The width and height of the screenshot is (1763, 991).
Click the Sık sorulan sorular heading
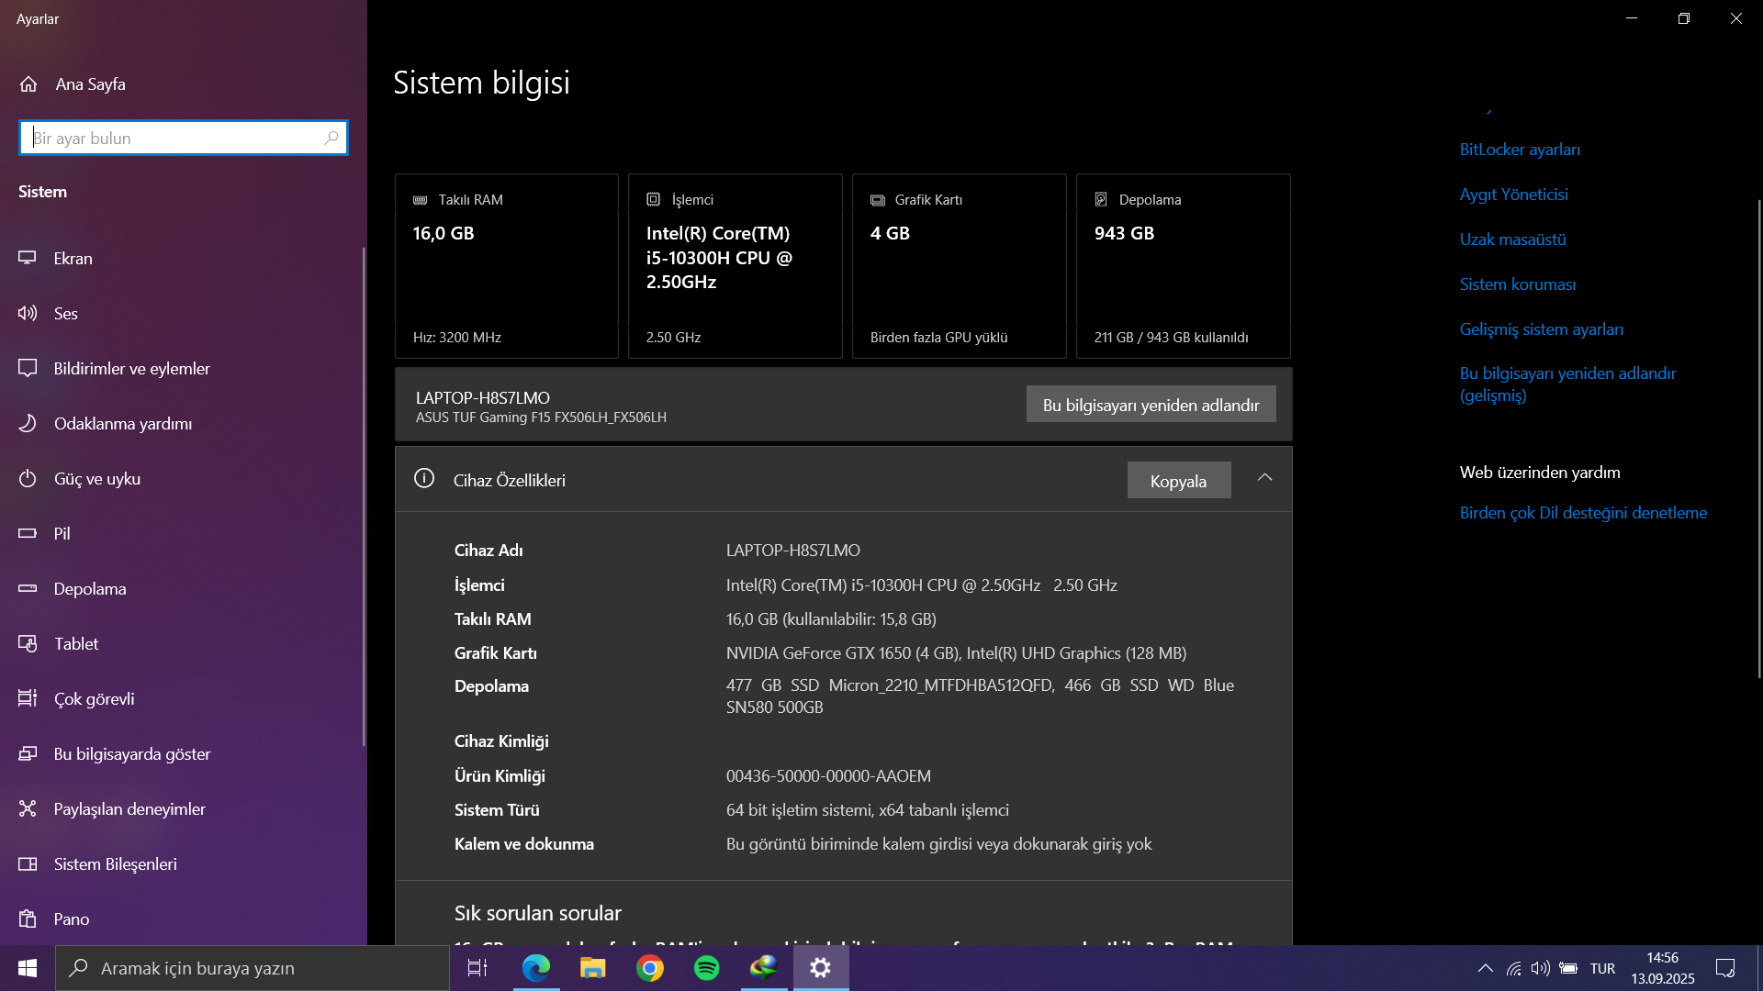pyautogui.click(x=537, y=913)
